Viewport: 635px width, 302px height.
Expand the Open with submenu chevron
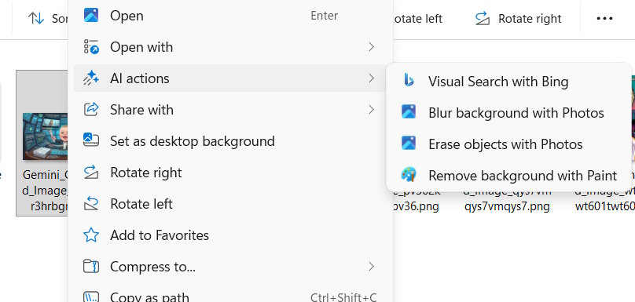[x=372, y=47]
